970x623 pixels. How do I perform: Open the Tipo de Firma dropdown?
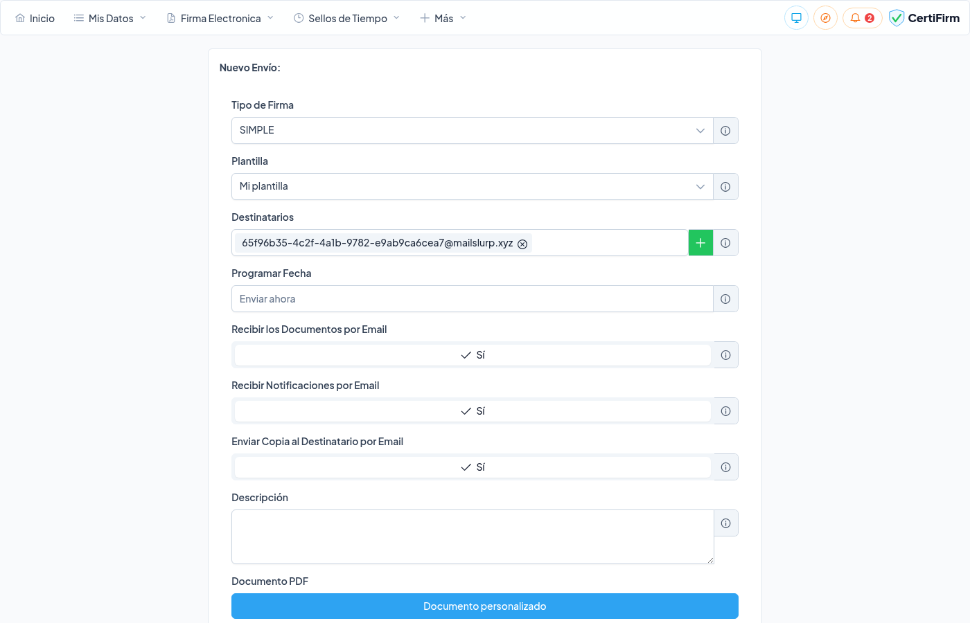coord(472,131)
